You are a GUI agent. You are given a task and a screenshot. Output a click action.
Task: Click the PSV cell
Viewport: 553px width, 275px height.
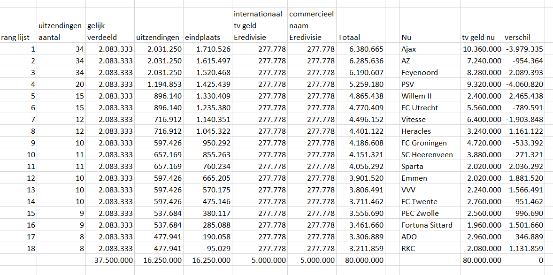click(430, 84)
